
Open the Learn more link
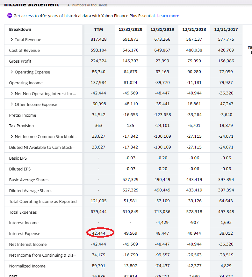click(168, 16)
